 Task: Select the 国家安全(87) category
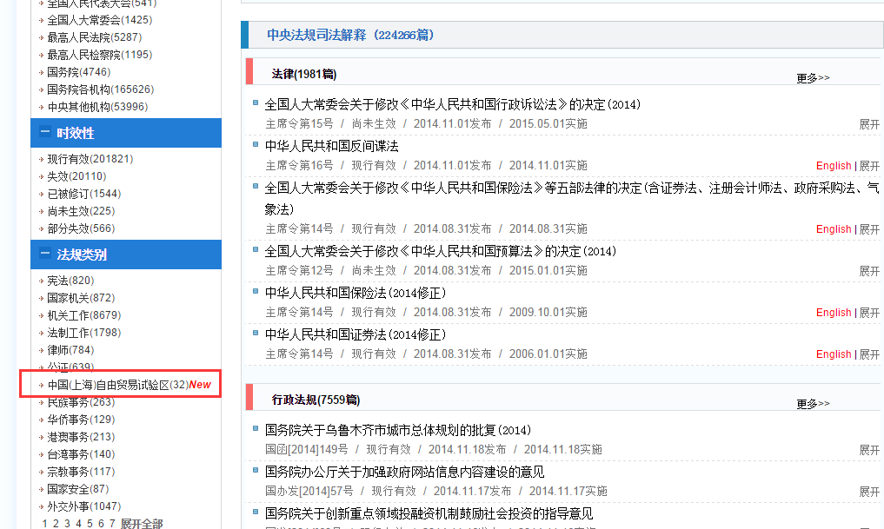[x=77, y=489]
